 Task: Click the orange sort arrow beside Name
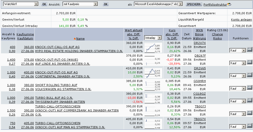(75, 39)
